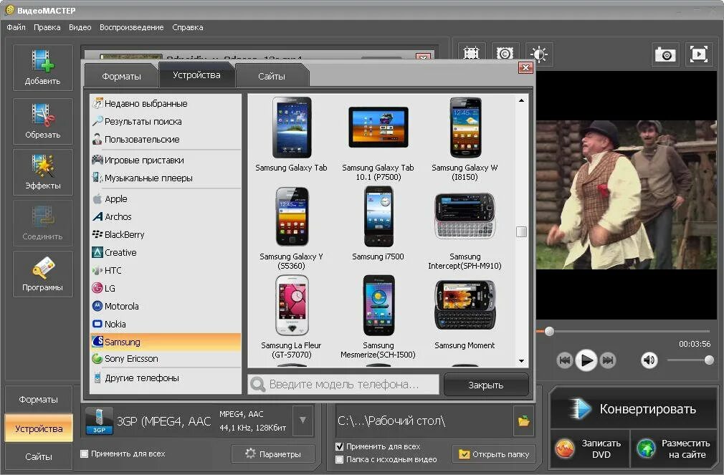Uncheck output folder Применить для всех
Screen dimensions: 724x475
tap(339, 446)
